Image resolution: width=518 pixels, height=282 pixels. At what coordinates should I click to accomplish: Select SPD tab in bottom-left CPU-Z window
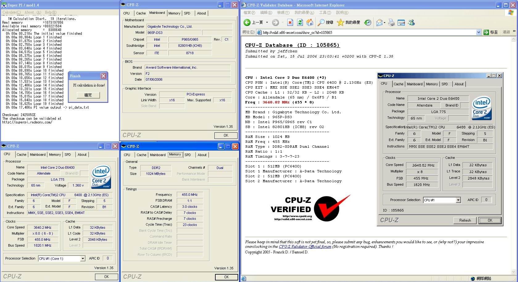tap(68, 155)
